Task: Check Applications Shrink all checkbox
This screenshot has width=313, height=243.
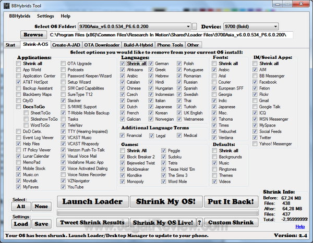Action: tap(18, 63)
